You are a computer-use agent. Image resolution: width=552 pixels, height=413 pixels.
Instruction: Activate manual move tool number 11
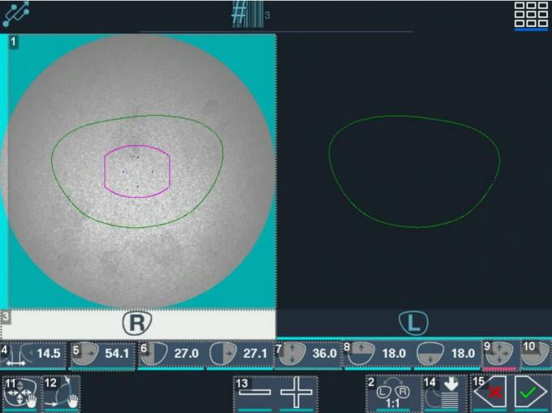(x=21, y=393)
